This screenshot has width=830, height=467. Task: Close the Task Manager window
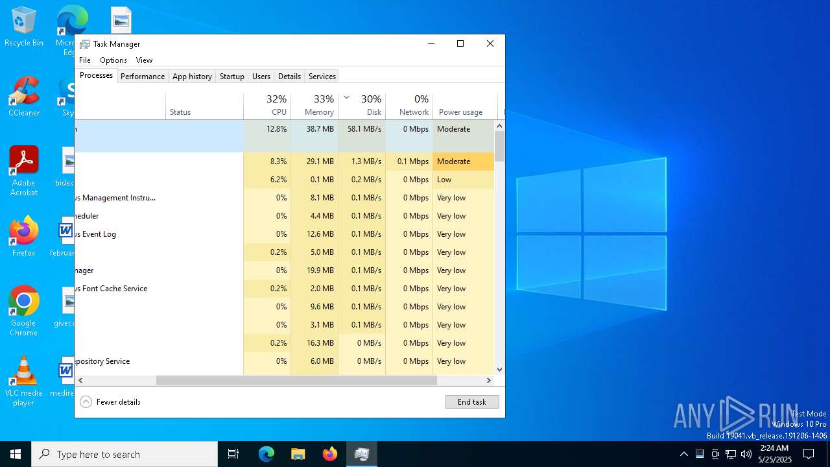coord(490,44)
